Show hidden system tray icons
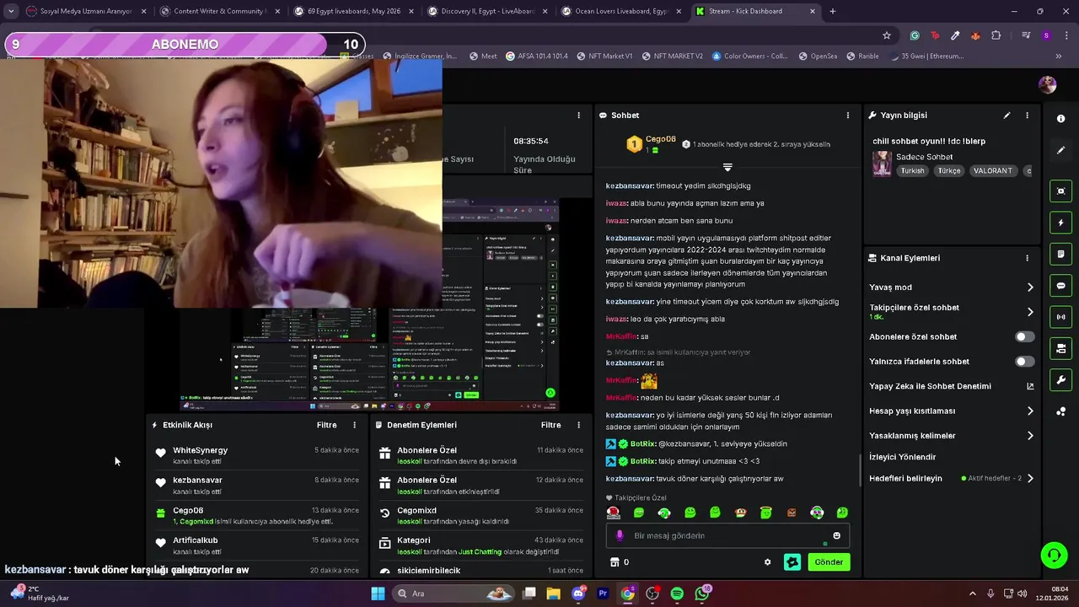The image size is (1079, 607). (972, 594)
